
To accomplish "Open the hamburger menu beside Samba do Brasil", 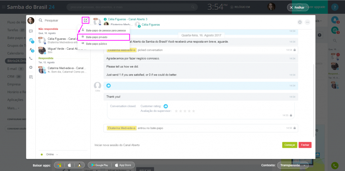I will coord(3,7).
